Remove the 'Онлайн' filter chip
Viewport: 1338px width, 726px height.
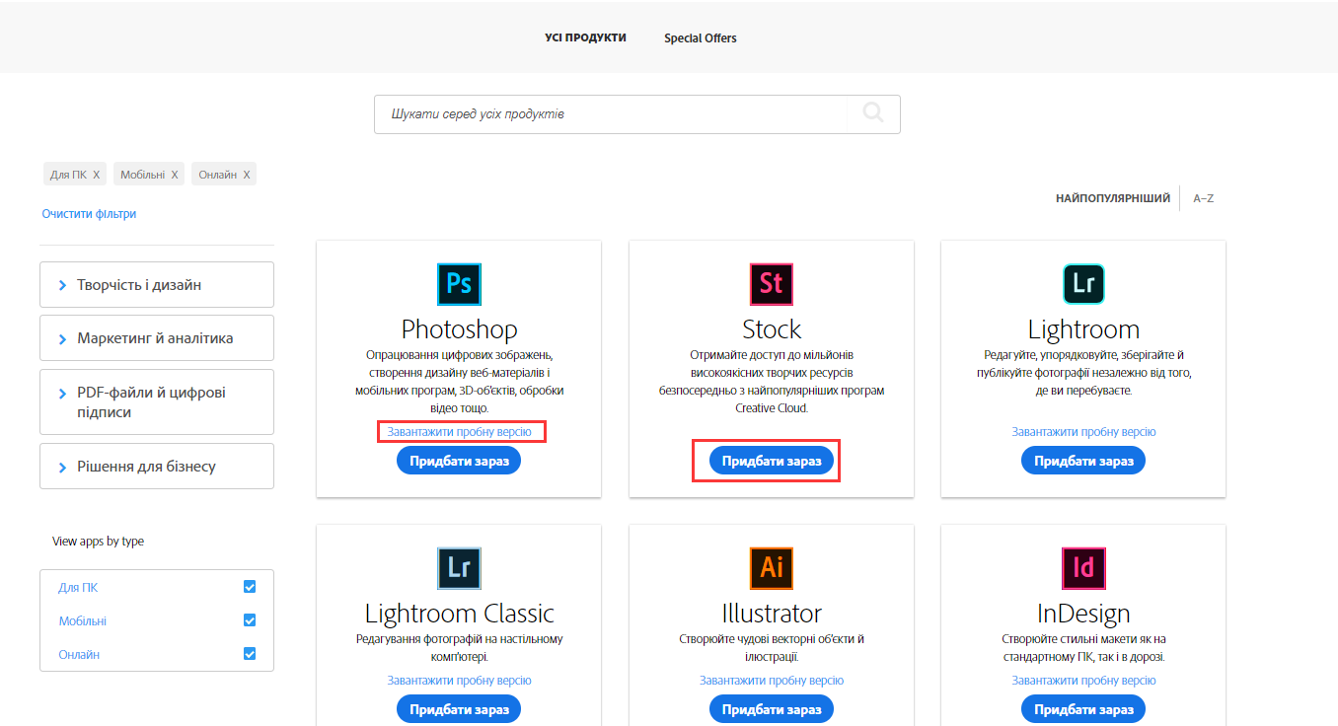[246, 173]
